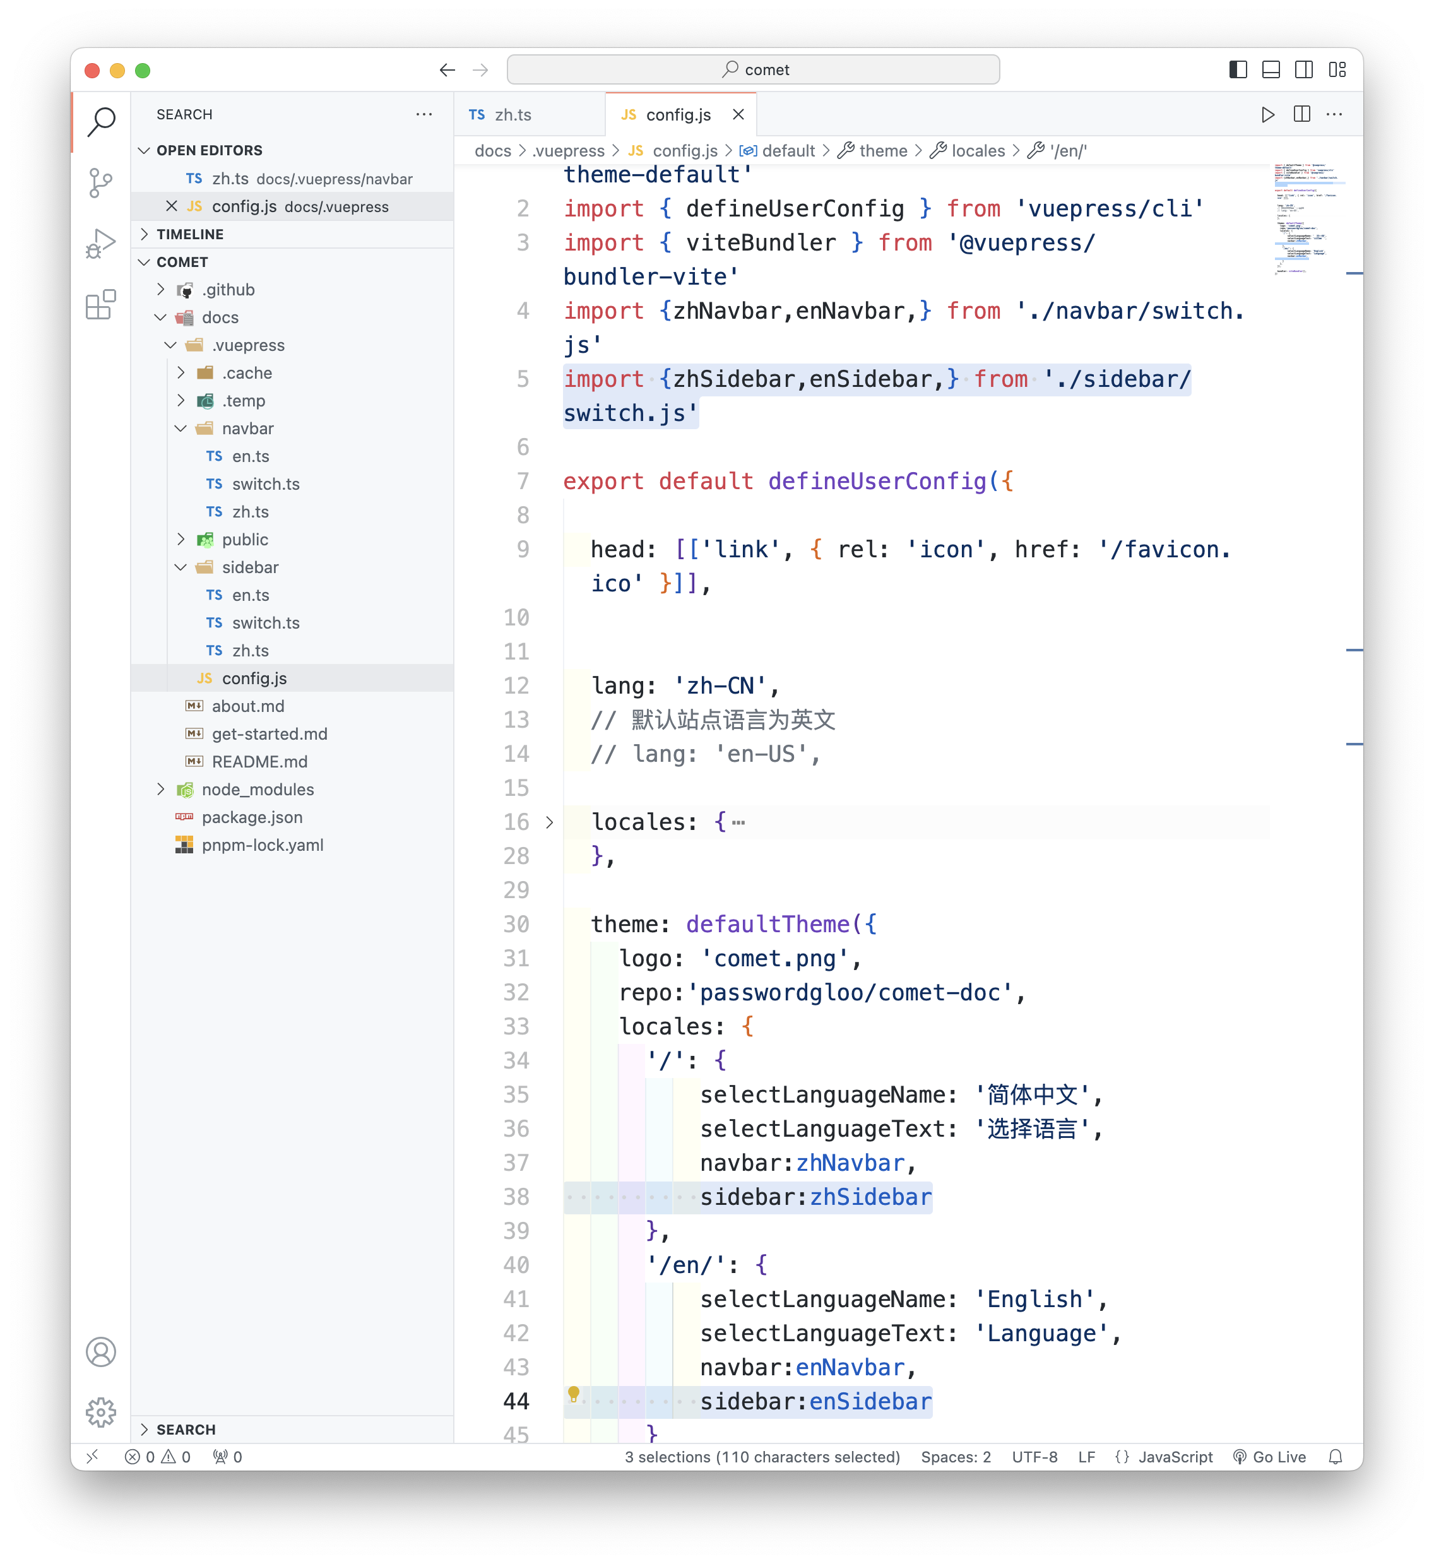This screenshot has height=1564, width=1434.
Task: Click the Split Editor Right icon
Action: (1302, 115)
